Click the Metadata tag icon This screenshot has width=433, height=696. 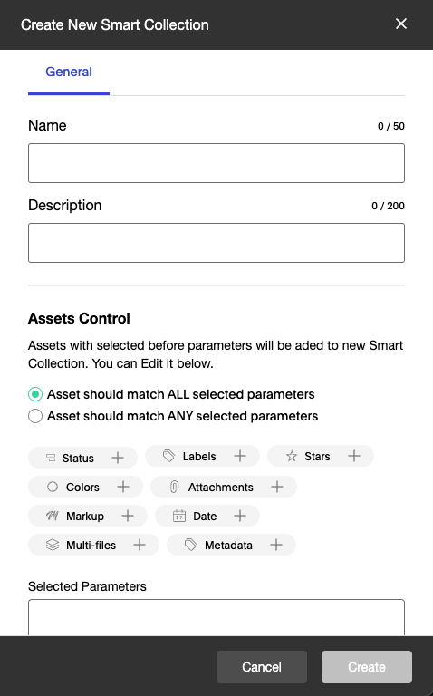click(190, 545)
